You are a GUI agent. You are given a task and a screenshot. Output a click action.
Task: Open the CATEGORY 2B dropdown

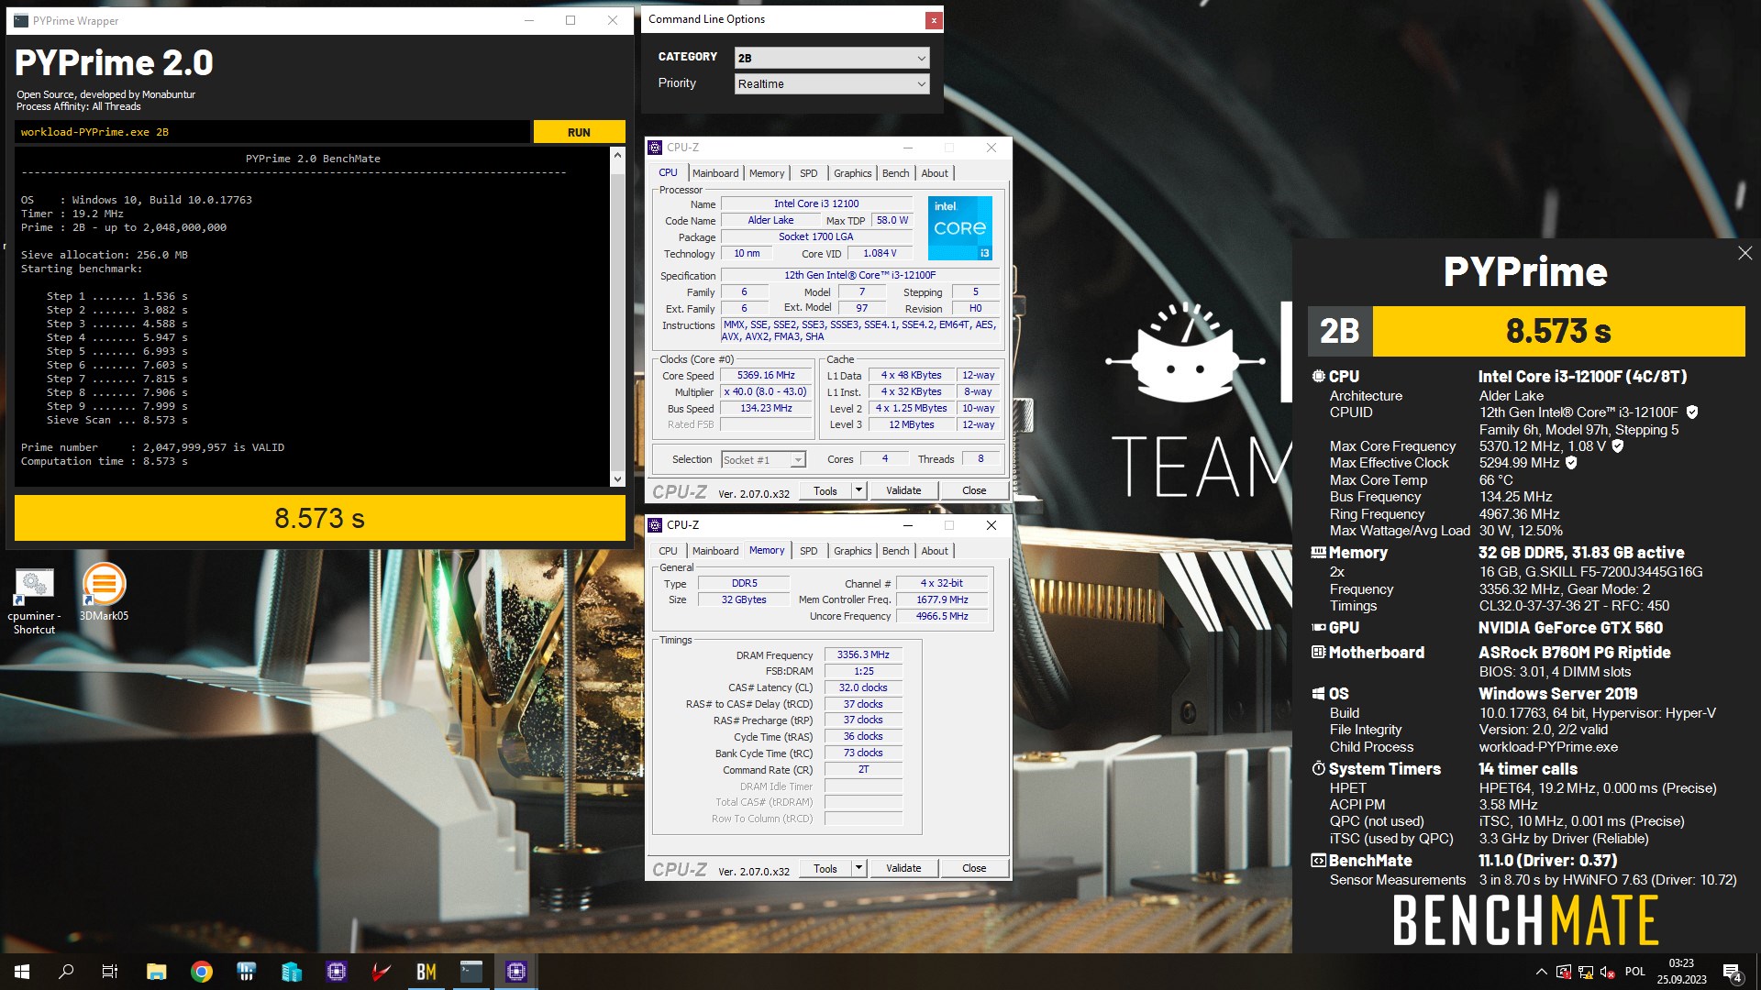pos(832,58)
